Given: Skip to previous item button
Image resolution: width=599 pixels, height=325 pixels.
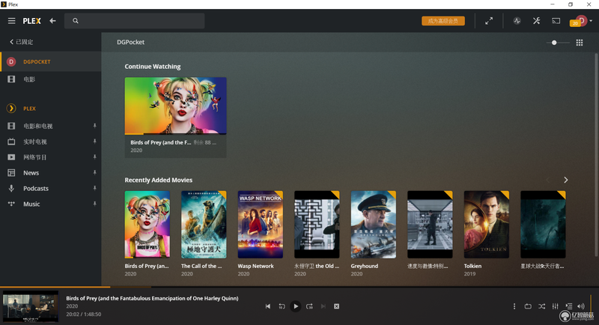Looking at the screenshot, I should [268, 306].
